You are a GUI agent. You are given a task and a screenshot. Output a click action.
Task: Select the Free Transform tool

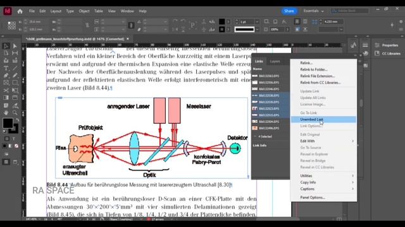tap(15, 90)
